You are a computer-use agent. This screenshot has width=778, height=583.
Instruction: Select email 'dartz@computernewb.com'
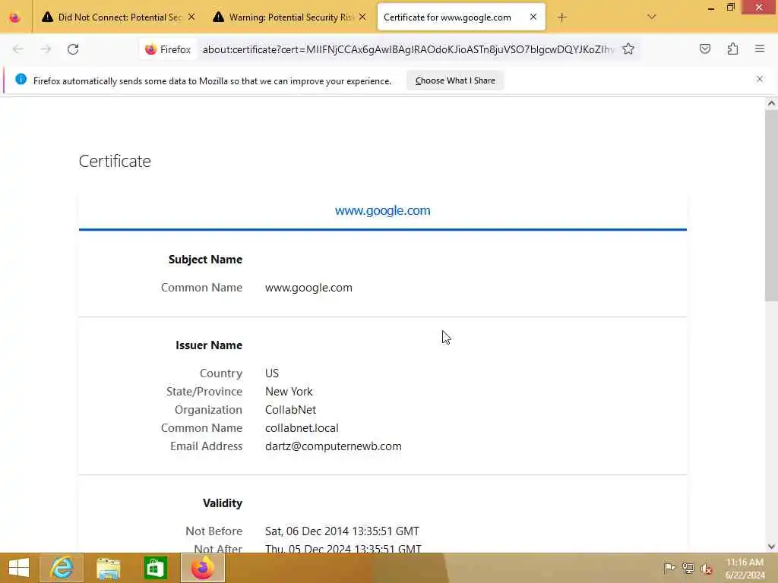pyautogui.click(x=334, y=446)
